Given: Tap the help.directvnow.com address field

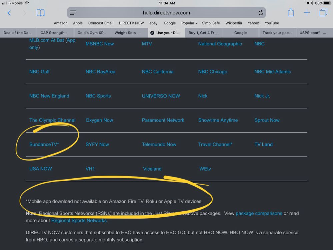Looking at the screenshot, I should pyautogui.click(x=166, y=13).
